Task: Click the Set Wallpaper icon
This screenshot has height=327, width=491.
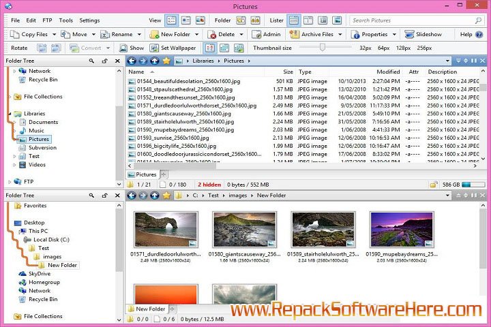Action: pos(153,48)
